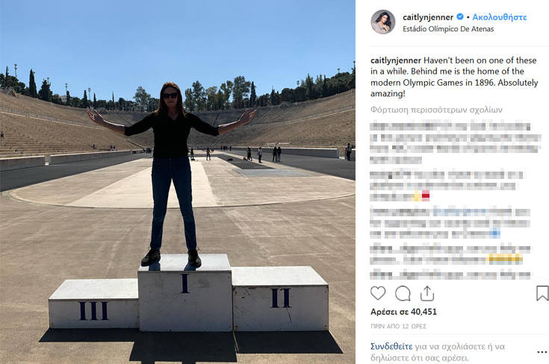Click the podium photo of the stadium
Screen dimensions: 549x364
(178, 182)
